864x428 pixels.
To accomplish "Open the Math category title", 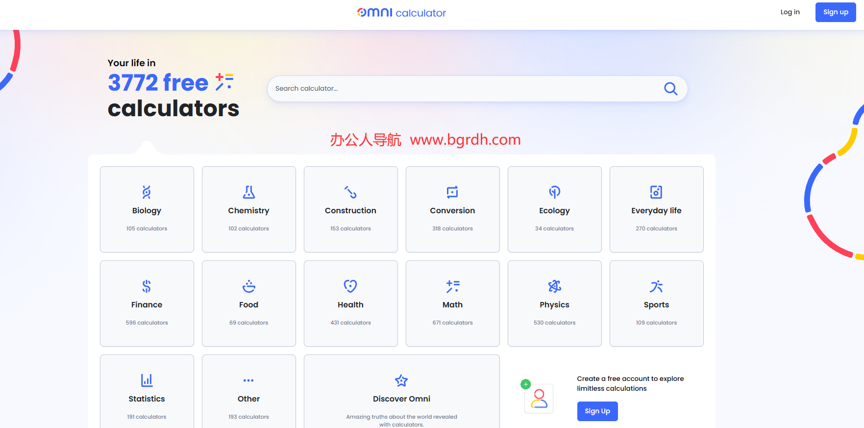I will point(452,305).
